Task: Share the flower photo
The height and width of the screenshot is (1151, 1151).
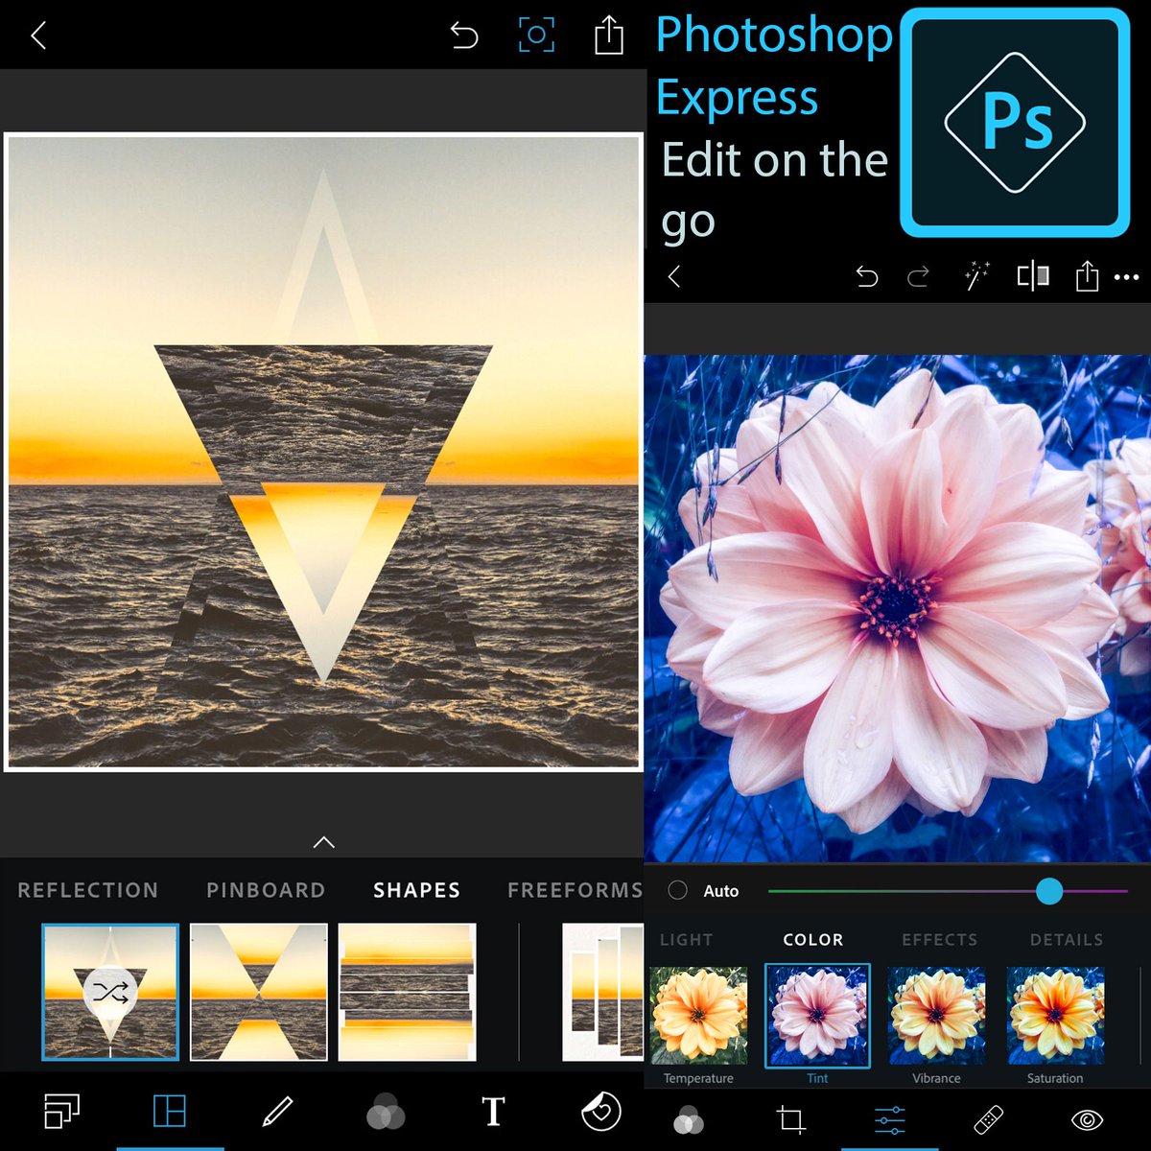Action: [x=1086, y=276]
